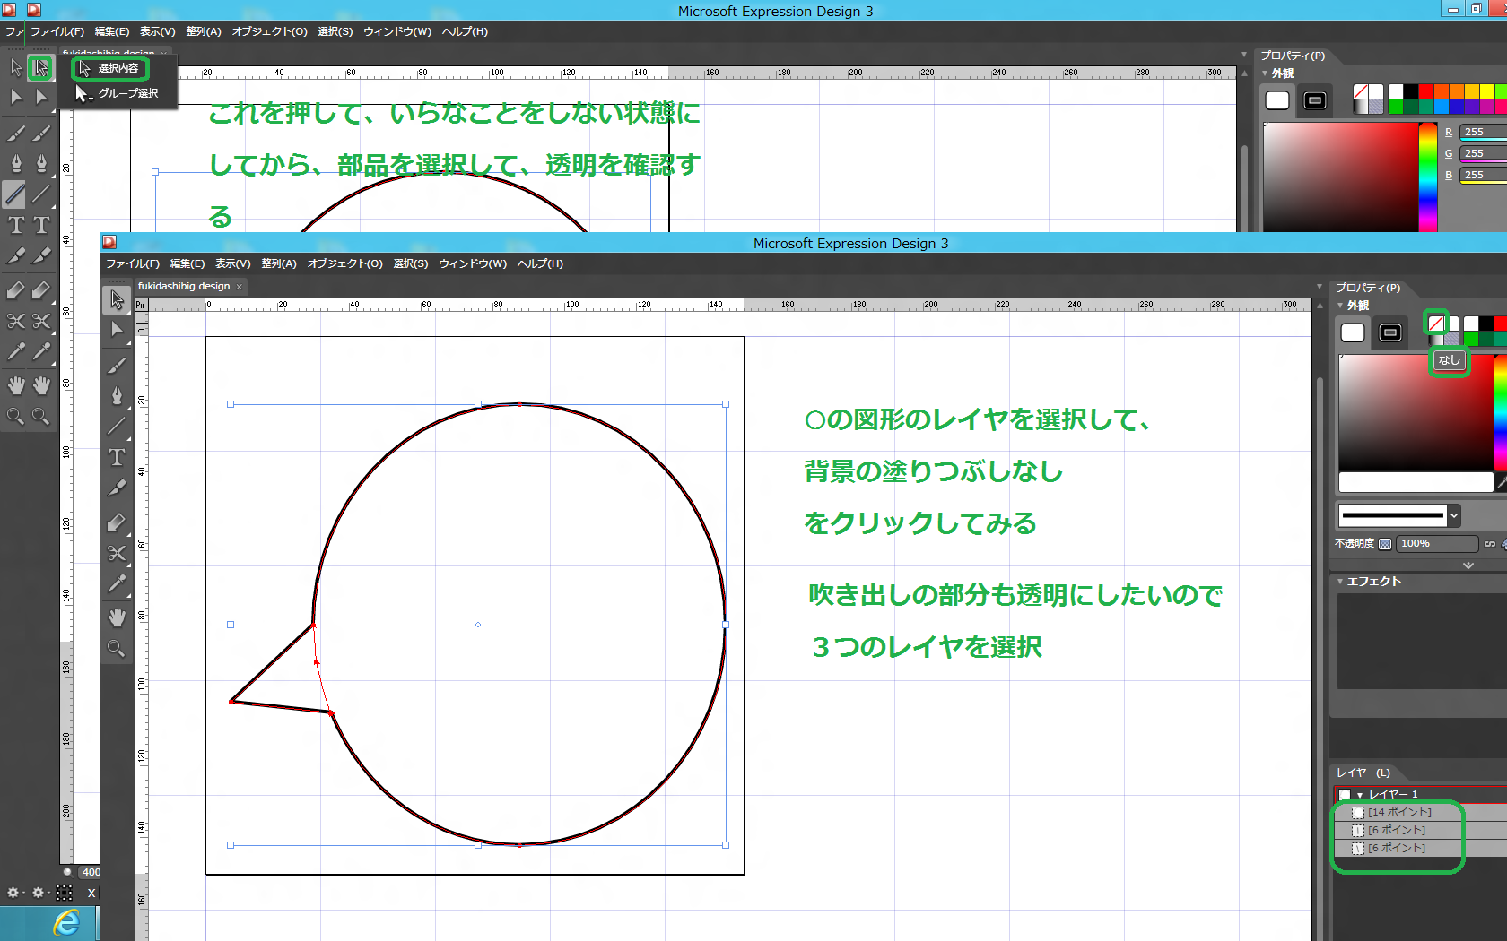Viewport: 1507px width, 941px height.
Task: Click プロパティ(P) panel tab in front window
Action: pos(1368,288)
